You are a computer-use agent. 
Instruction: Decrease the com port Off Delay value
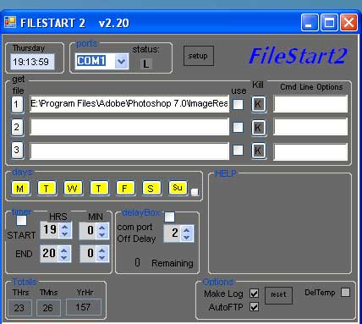pyautogui.click(x=187, y=238)
